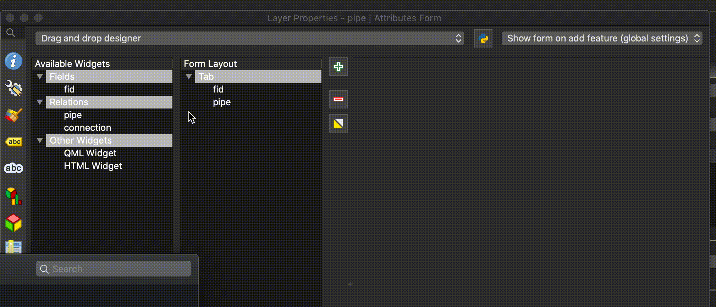Image resolution: width=716 pixels, height=307 pixels.
Task: Select the Symbology paintbrush icon
Action: (13, 115)
